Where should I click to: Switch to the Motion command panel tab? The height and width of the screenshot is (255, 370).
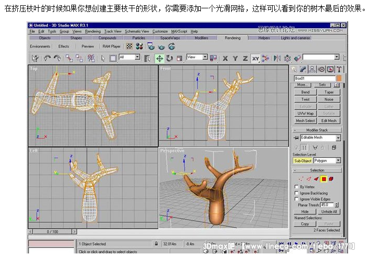[x=321, y=69]
